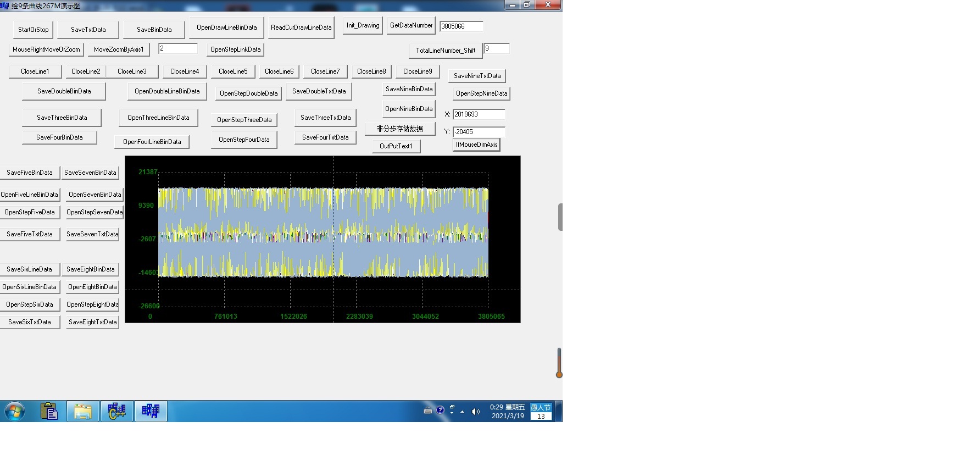Click the SaveBinData button
This screenshot has width=973, height=471.
click(154, 30)
